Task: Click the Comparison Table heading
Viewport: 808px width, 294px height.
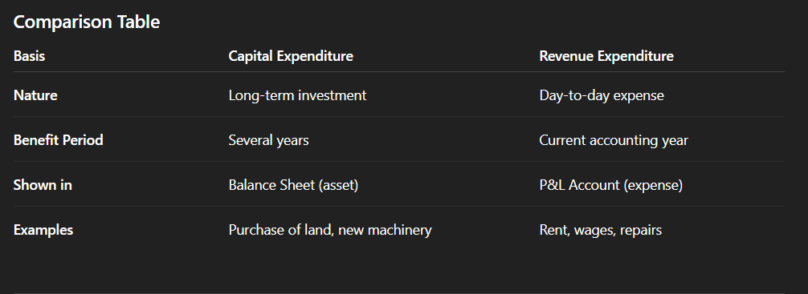Action: coord(87,22)
